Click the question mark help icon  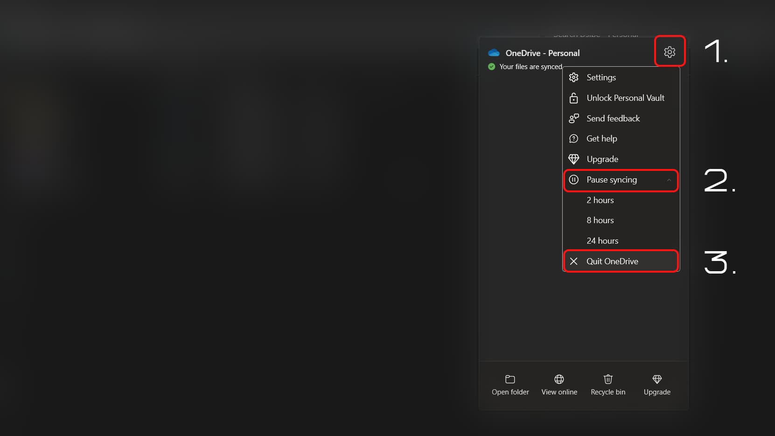pos(574,139)
